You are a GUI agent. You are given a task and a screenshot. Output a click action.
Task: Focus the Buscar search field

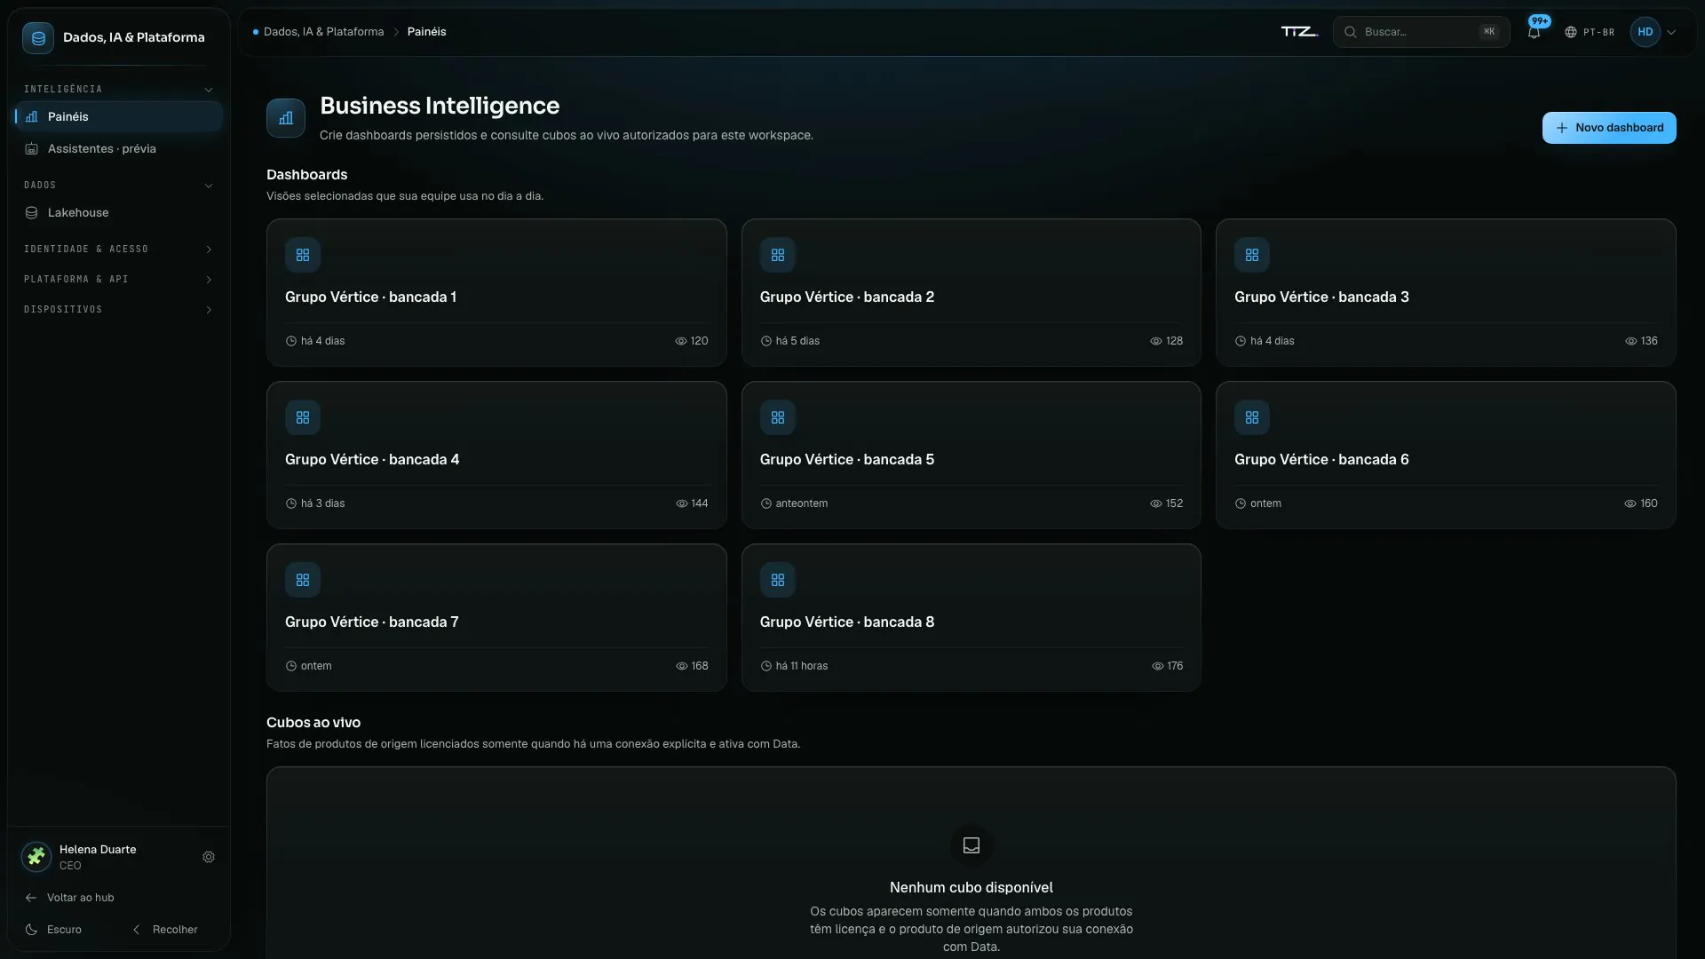click(x=1421, y=32)
